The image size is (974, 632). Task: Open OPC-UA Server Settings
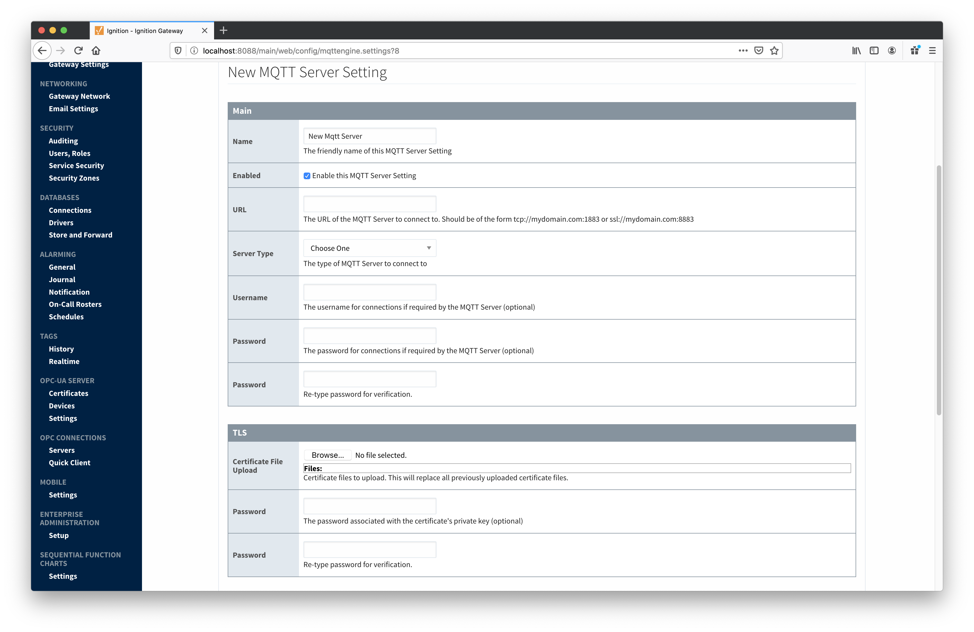coord(63,418)
